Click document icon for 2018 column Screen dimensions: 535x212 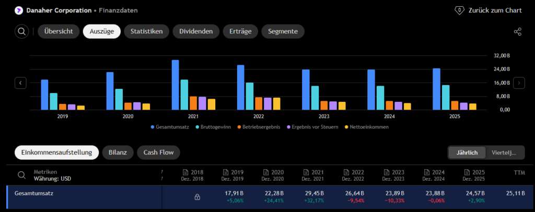[x=185, y=172]
